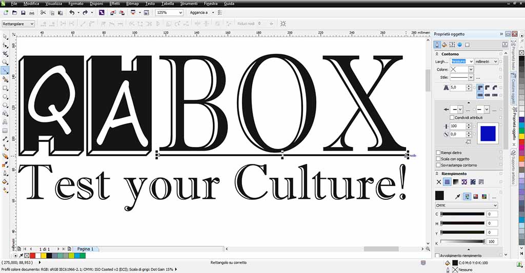Choose the mitered corner style button
The height and width of the screenshot is (273, 525).
click(480, 88)
